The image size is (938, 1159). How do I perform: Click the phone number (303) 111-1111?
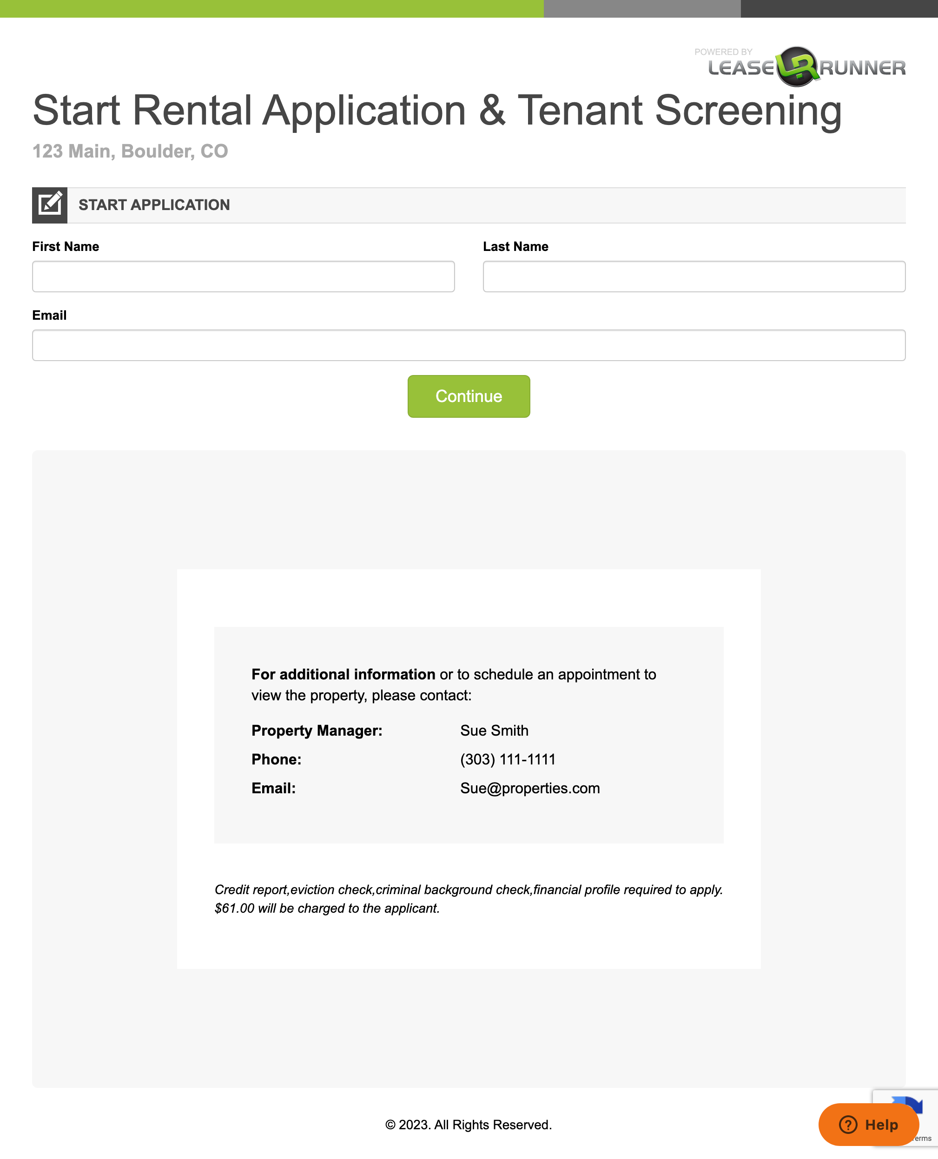pyautogui.click(x=508, y=759)
